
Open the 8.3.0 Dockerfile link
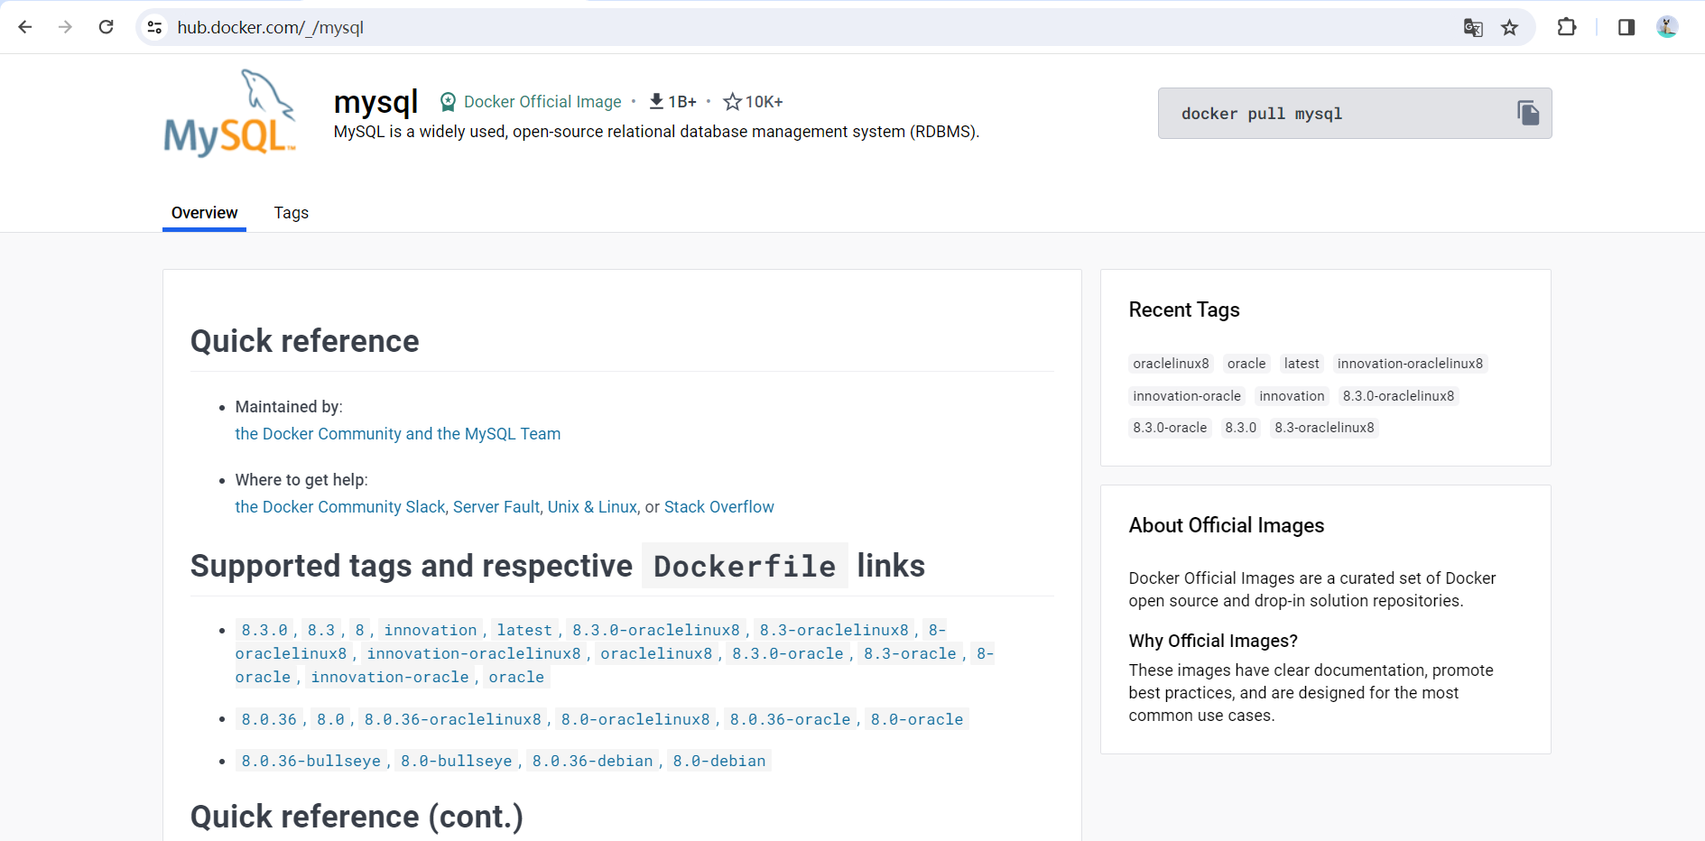tap(264, 630)
